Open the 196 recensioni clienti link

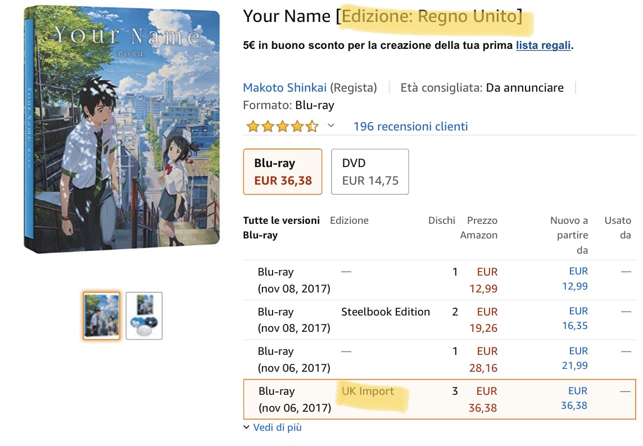pos(410,127)
